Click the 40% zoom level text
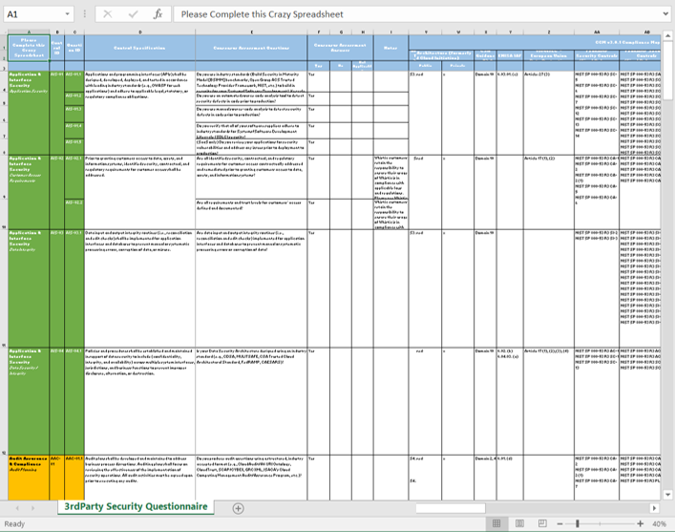The width and height of the screenshot is (675, 532). pyautogui.click(x=659, y=523)
